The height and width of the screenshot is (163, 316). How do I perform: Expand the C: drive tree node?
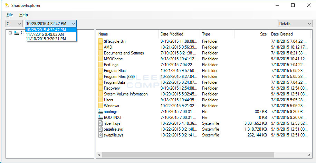coord(10,33)
